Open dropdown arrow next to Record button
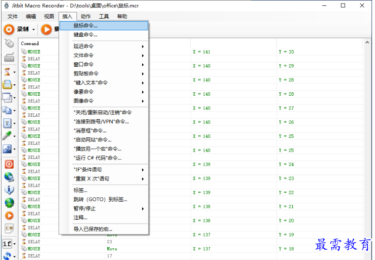The image size is (375, 260). (x=33, y=29)
